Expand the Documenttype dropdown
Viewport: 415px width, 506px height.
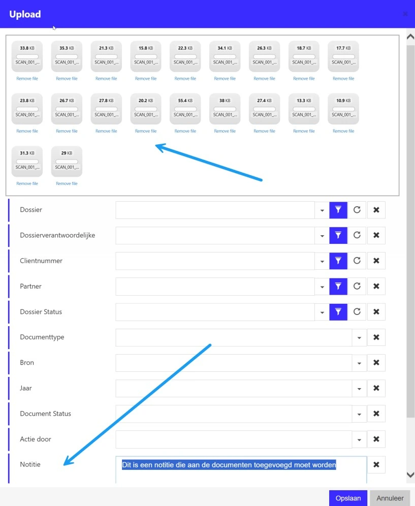click(359, 337)
